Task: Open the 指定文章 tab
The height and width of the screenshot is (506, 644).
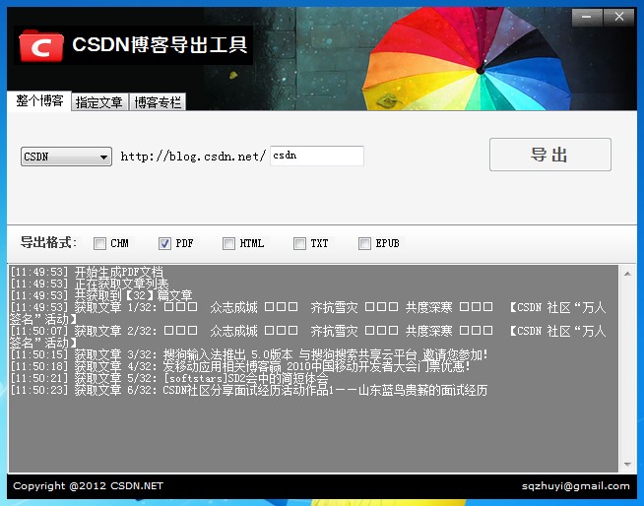Action: [x=99, y=102]
